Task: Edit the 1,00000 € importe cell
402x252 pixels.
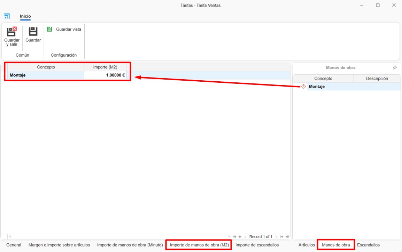Action: coord(105,75)
